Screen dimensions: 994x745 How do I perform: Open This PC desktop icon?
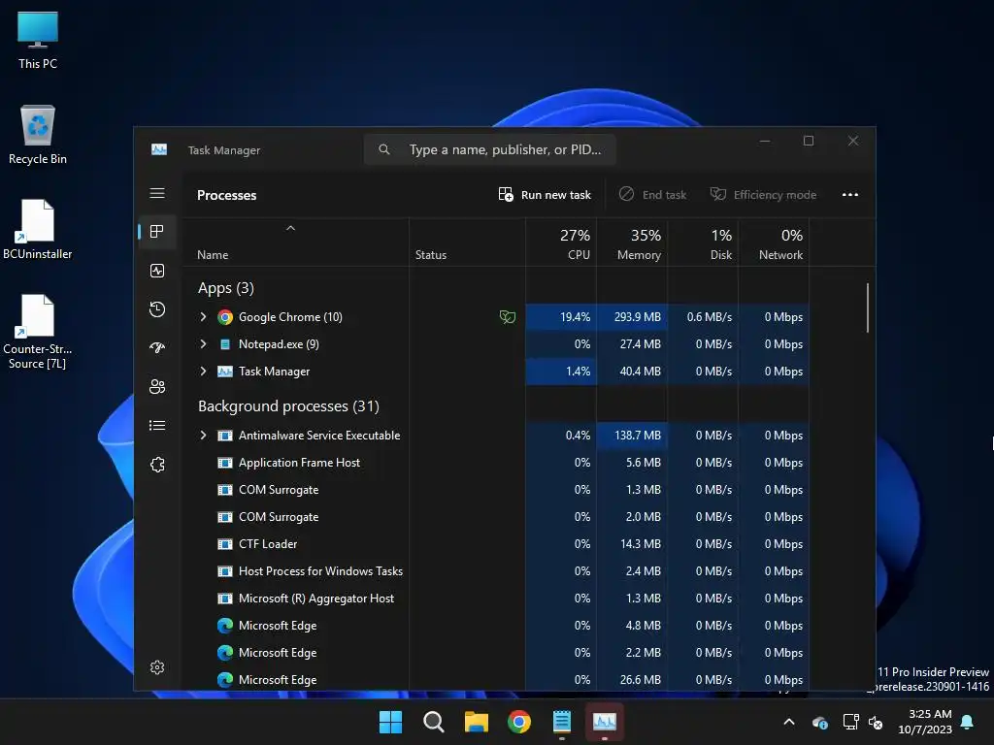pos(38,40)
